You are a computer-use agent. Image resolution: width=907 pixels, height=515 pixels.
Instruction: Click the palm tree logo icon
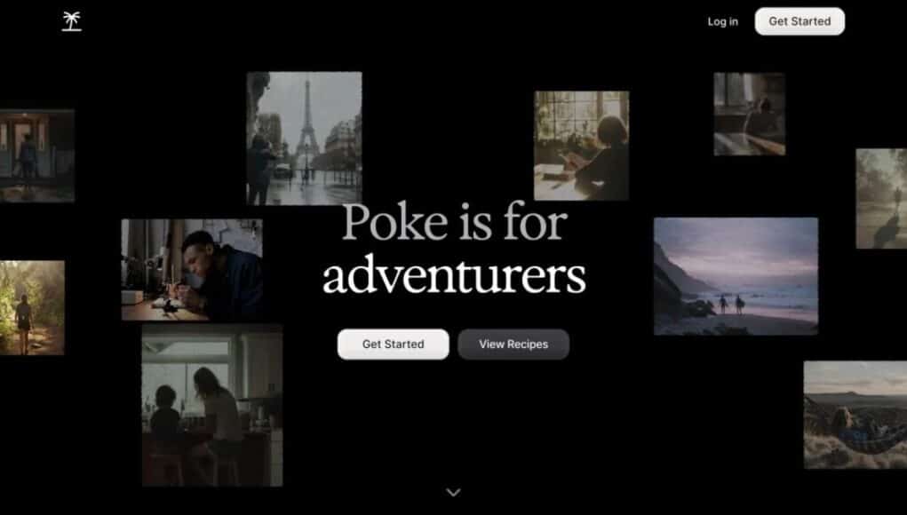point(72,21)
